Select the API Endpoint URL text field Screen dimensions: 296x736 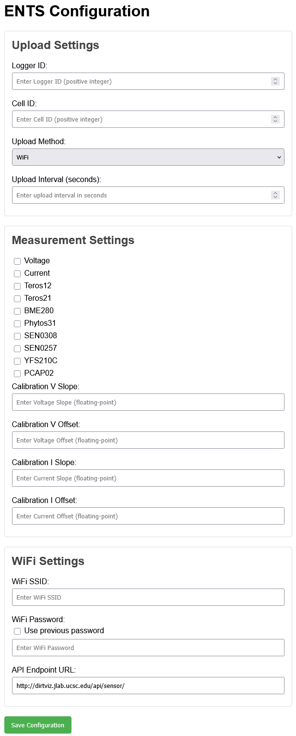tap(148, 685)
